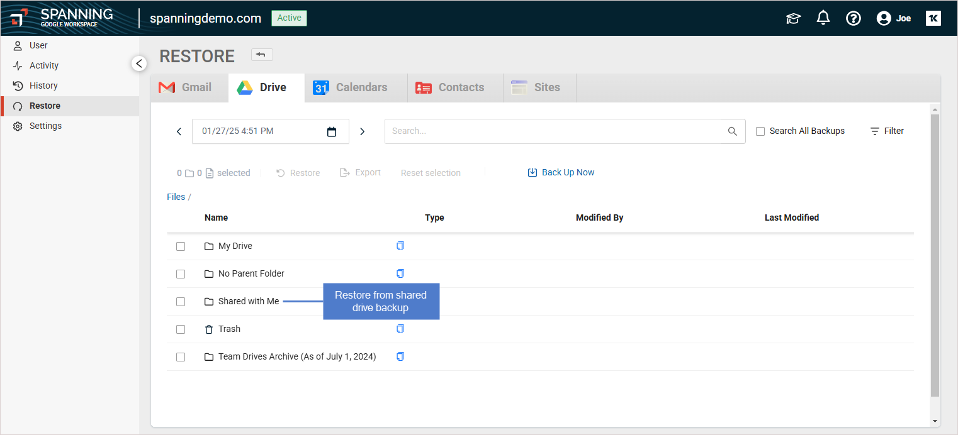This screenshot has width=958, height=435.
Task: Click the Export button
Action: 360,172
